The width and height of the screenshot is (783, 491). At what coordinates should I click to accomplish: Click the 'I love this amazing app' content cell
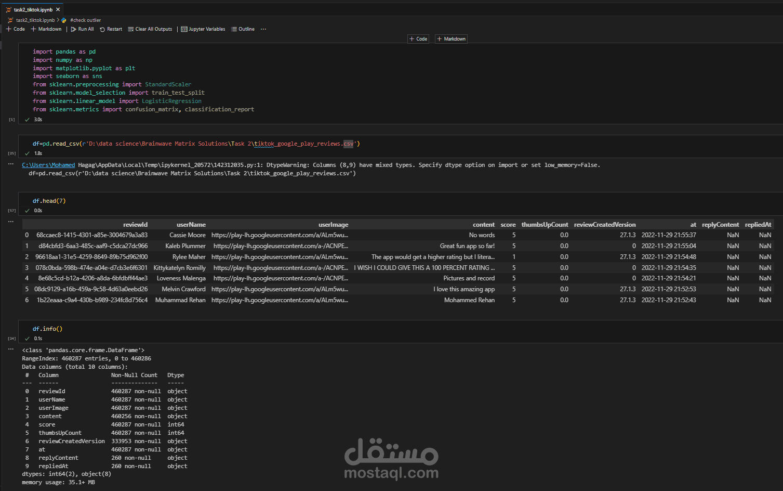click(x=464, y=289)
